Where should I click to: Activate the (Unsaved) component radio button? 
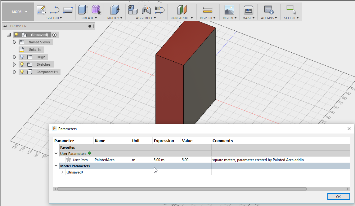click(55, 35)
